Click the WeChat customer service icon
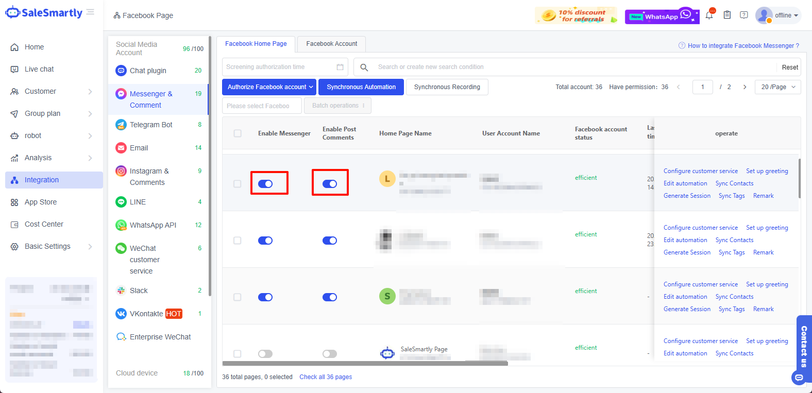The height and width of the screenshot is (393, 812). pos(121,248)
